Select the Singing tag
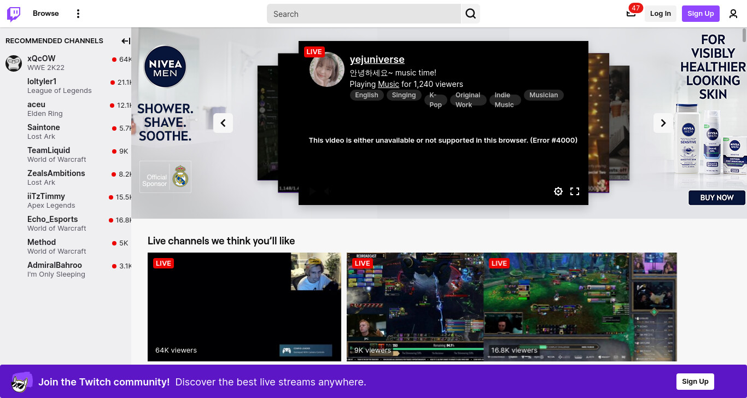 tap(404, 95)
